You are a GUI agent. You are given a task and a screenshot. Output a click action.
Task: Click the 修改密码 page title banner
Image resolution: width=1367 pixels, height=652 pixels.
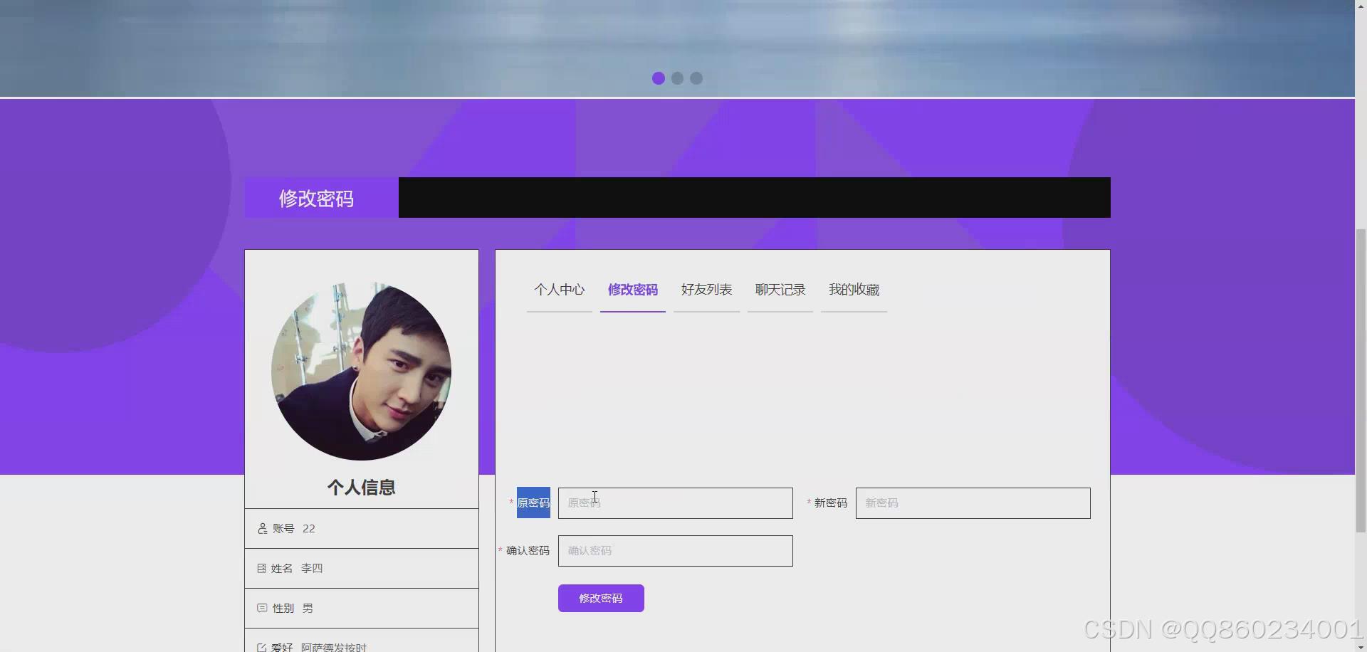coord(321,198)
